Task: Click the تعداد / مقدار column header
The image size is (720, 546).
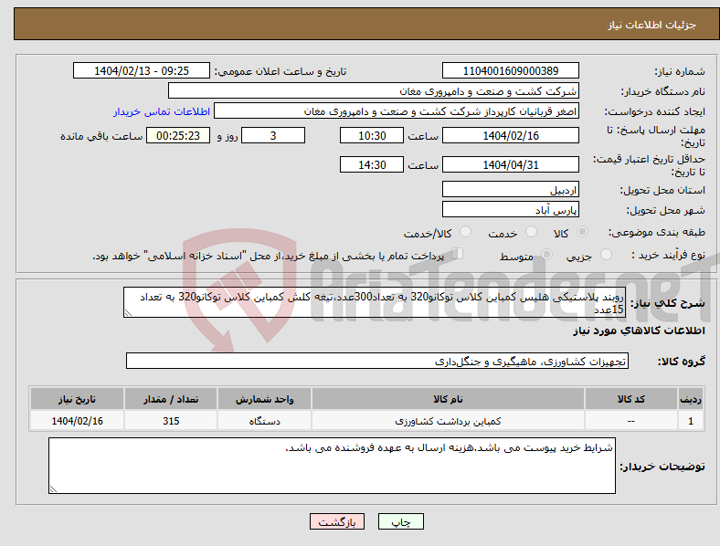Action: (171, 399)
